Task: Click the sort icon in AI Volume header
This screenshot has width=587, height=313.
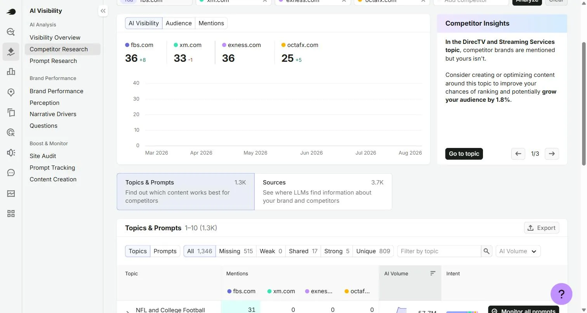Action: 433,273
